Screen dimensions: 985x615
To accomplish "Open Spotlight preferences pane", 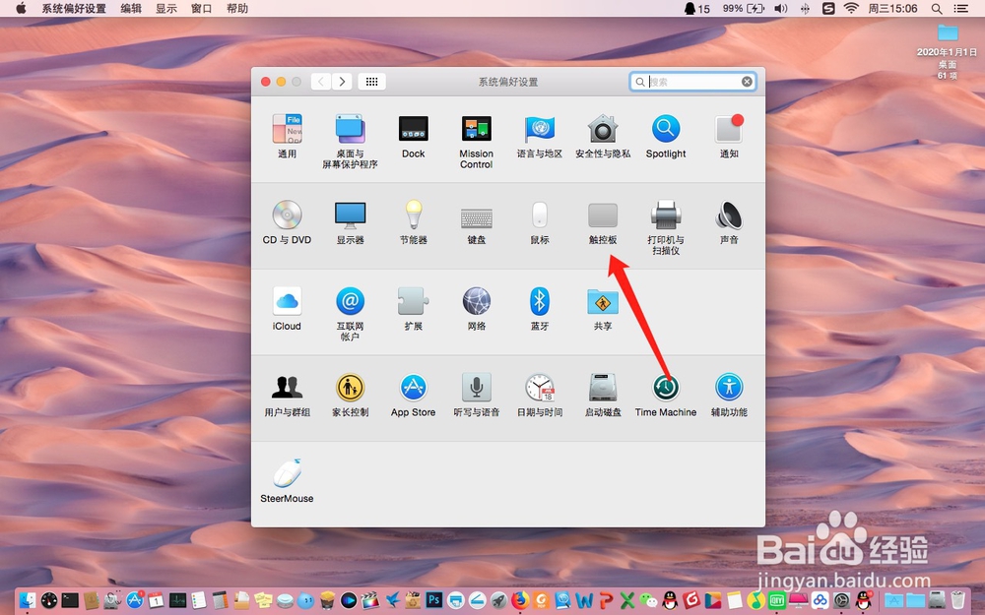I will click(666, 137).
